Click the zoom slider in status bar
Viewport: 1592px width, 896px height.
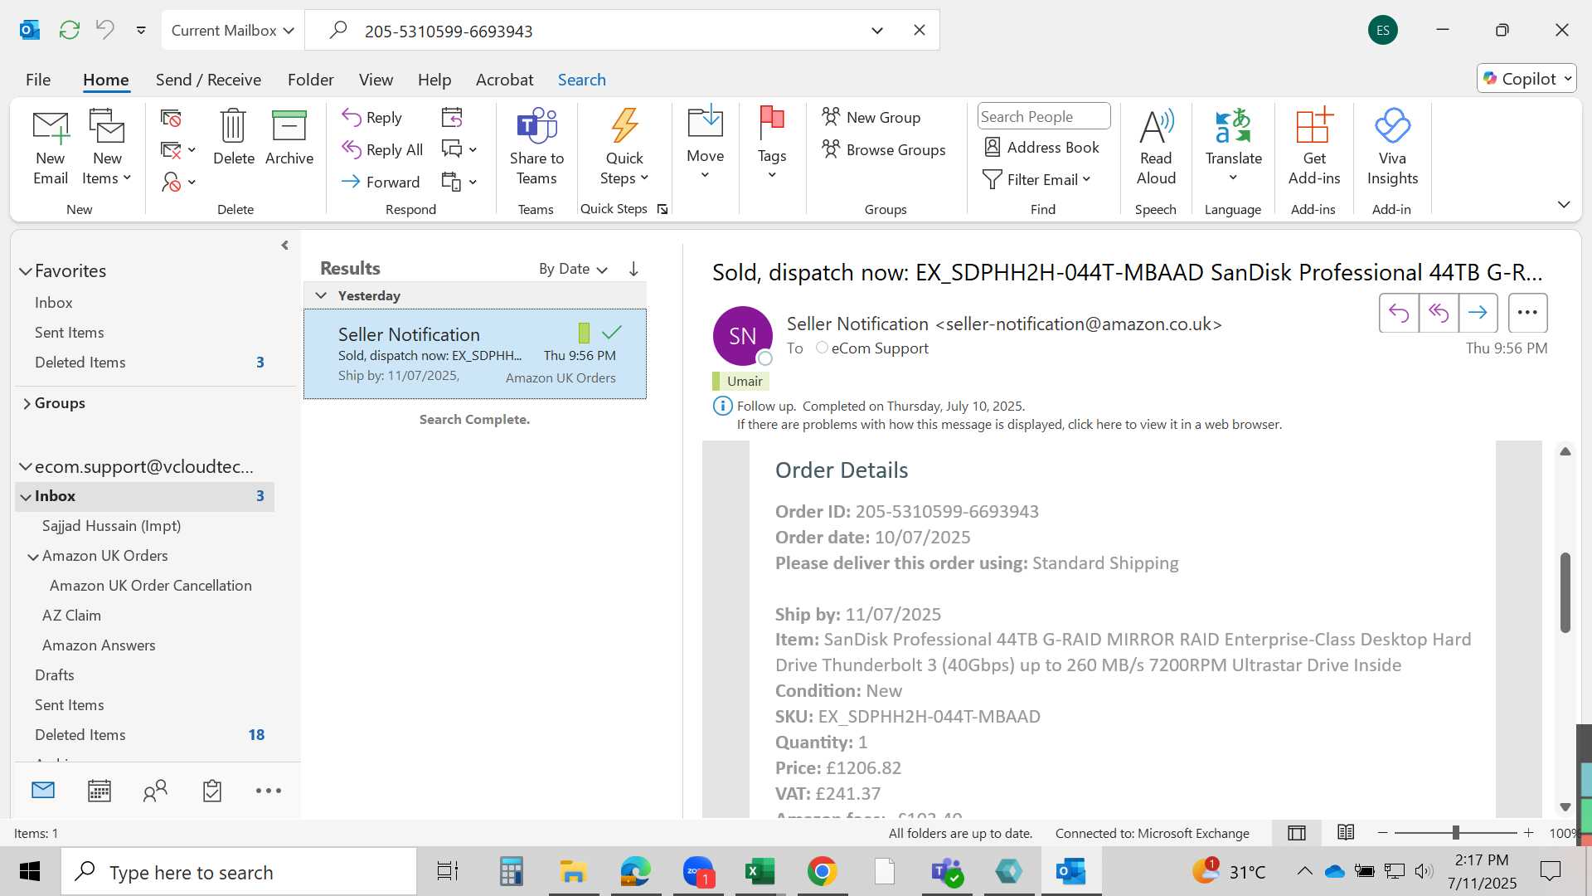(1455, 832)
